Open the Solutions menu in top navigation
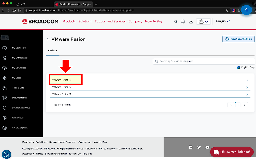Image resolution: width=256 pixels, height=159 pixels. (x=85, y=21)
